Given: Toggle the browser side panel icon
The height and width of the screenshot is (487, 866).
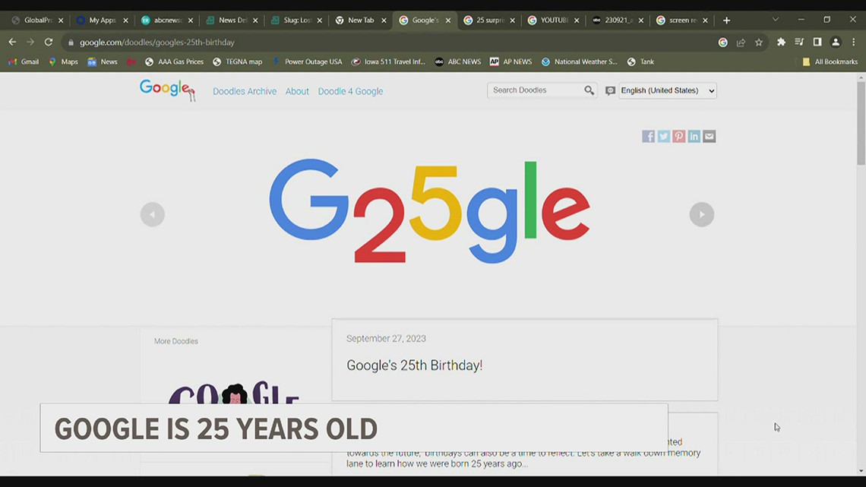Looking at the screenshot, I should pos(817,42).
